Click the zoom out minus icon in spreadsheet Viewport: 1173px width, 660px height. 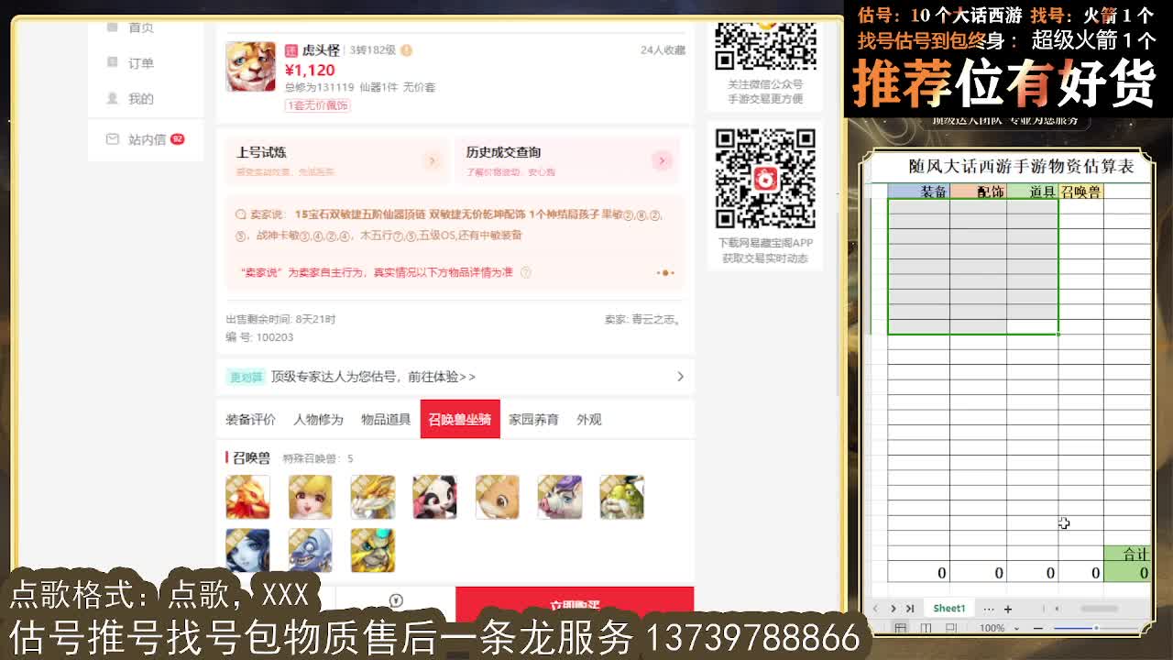click(x=1038, y=628)
